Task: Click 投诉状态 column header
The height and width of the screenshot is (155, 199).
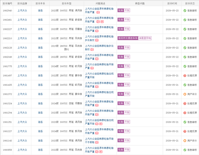Action: click(x=190, y=4)
